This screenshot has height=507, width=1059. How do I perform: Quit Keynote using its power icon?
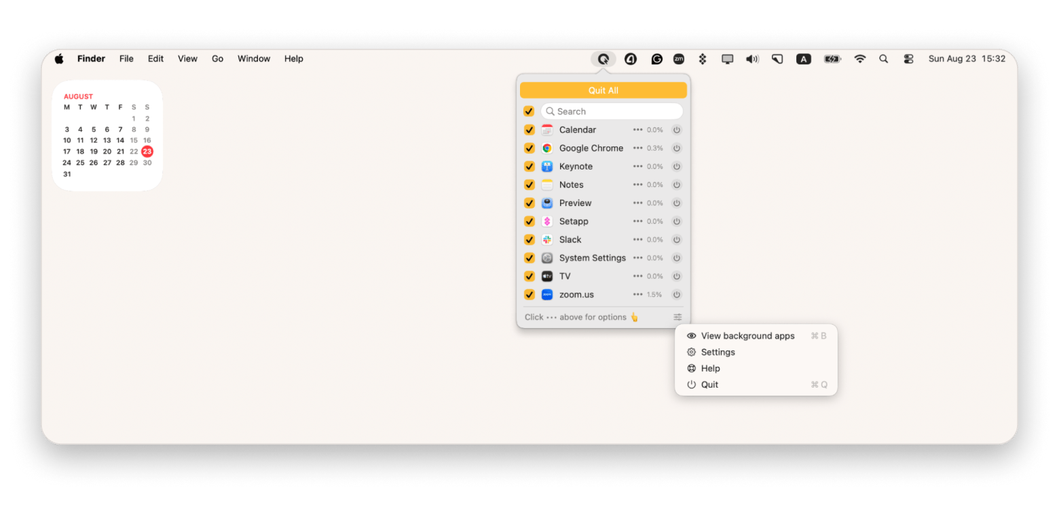pyautogui.click(x=676, y=167)
